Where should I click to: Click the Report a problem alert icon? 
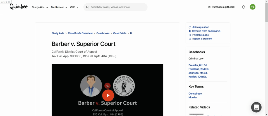click(190, 39)
